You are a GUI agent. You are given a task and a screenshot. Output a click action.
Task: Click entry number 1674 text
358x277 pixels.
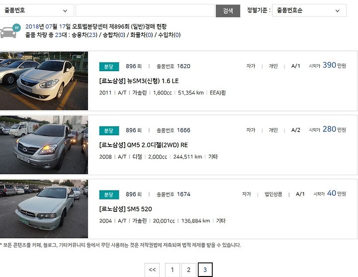174,194
